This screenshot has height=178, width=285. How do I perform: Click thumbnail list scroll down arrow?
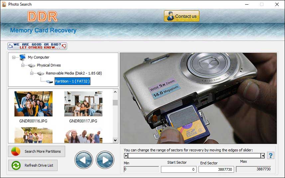point(115,140)
